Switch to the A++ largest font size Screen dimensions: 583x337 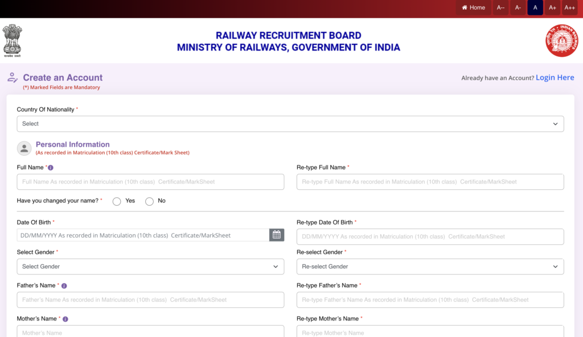pos(569,7)
